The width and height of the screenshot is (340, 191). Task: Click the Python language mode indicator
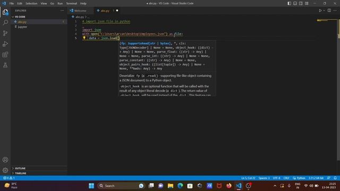coord(299,178)
